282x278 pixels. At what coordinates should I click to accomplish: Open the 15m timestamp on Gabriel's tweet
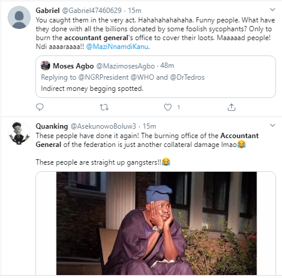[x=135, y=11]
